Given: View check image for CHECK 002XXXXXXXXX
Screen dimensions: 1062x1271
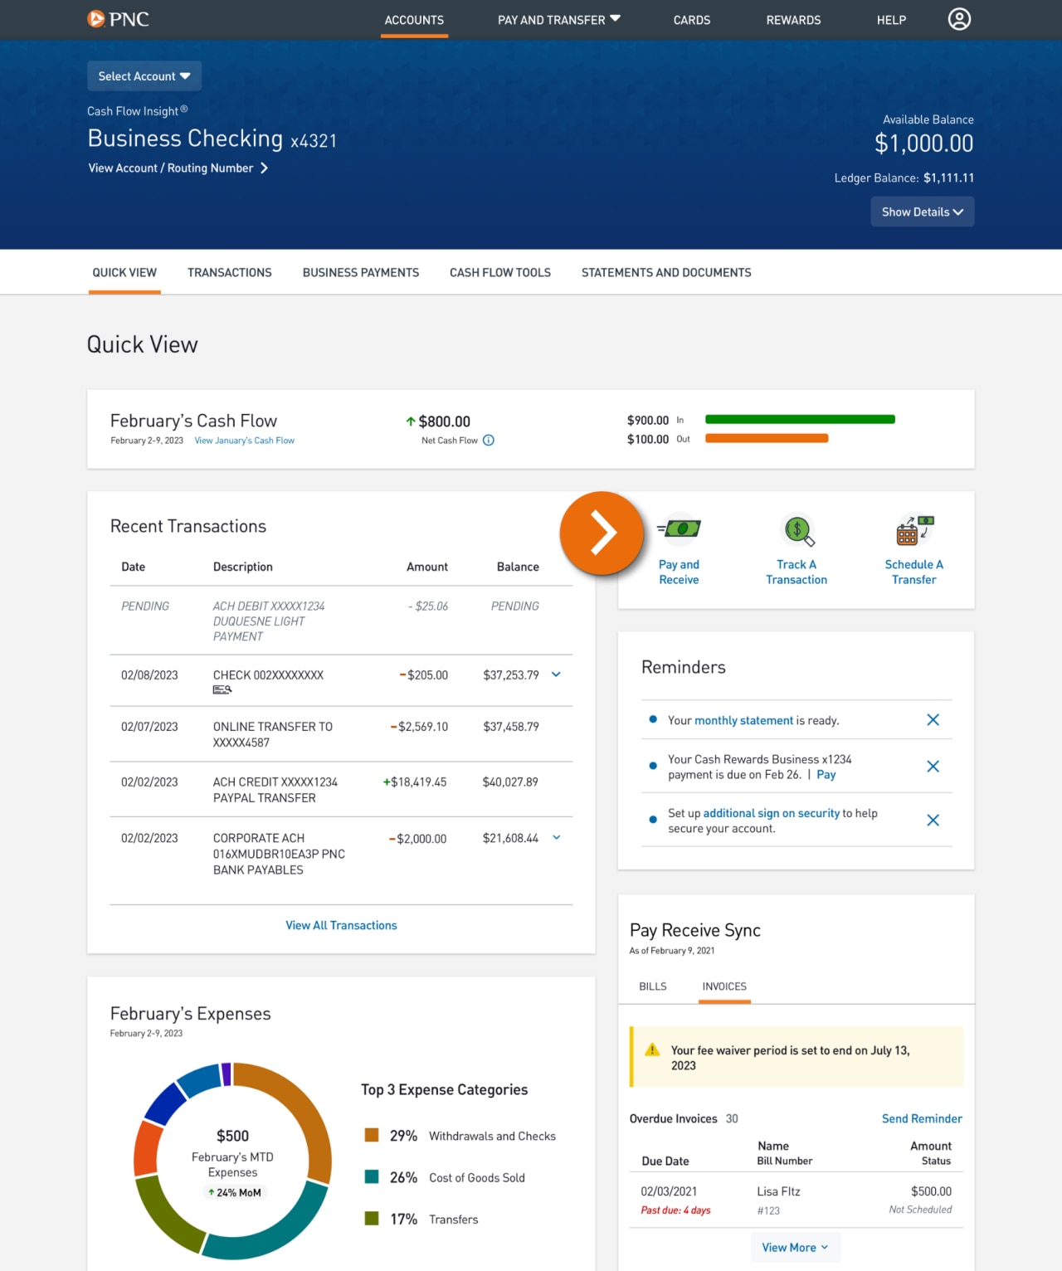Looking at the screenshot, I should pos(222,689).
